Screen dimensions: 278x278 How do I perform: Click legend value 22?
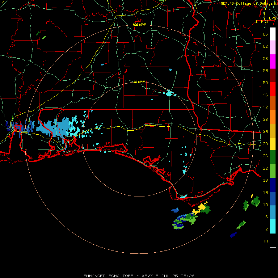point(265,168)
